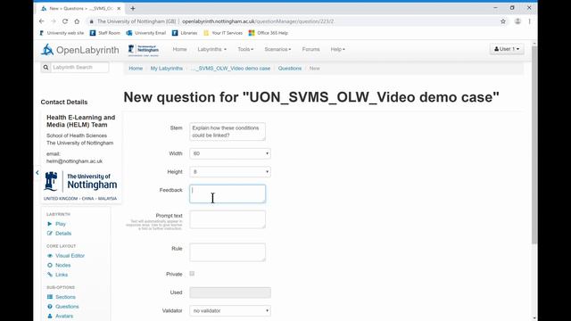The image size is (571, 321).
Task: Click into the Feedback text area
Action: (x=228, y=194)
